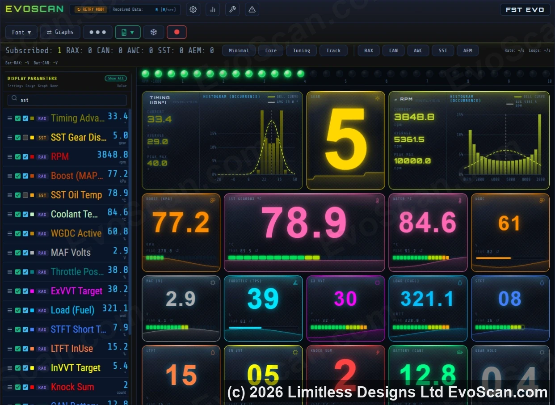Click the chip icon on the MAF (V) card
Image resolution: width=555 pixels, height=405 pixels.
(x=213, y=283)
